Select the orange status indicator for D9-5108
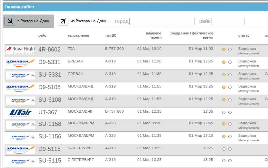Image resolution: width=268 pixels, height=168 pixels. [x=224, y=87]
